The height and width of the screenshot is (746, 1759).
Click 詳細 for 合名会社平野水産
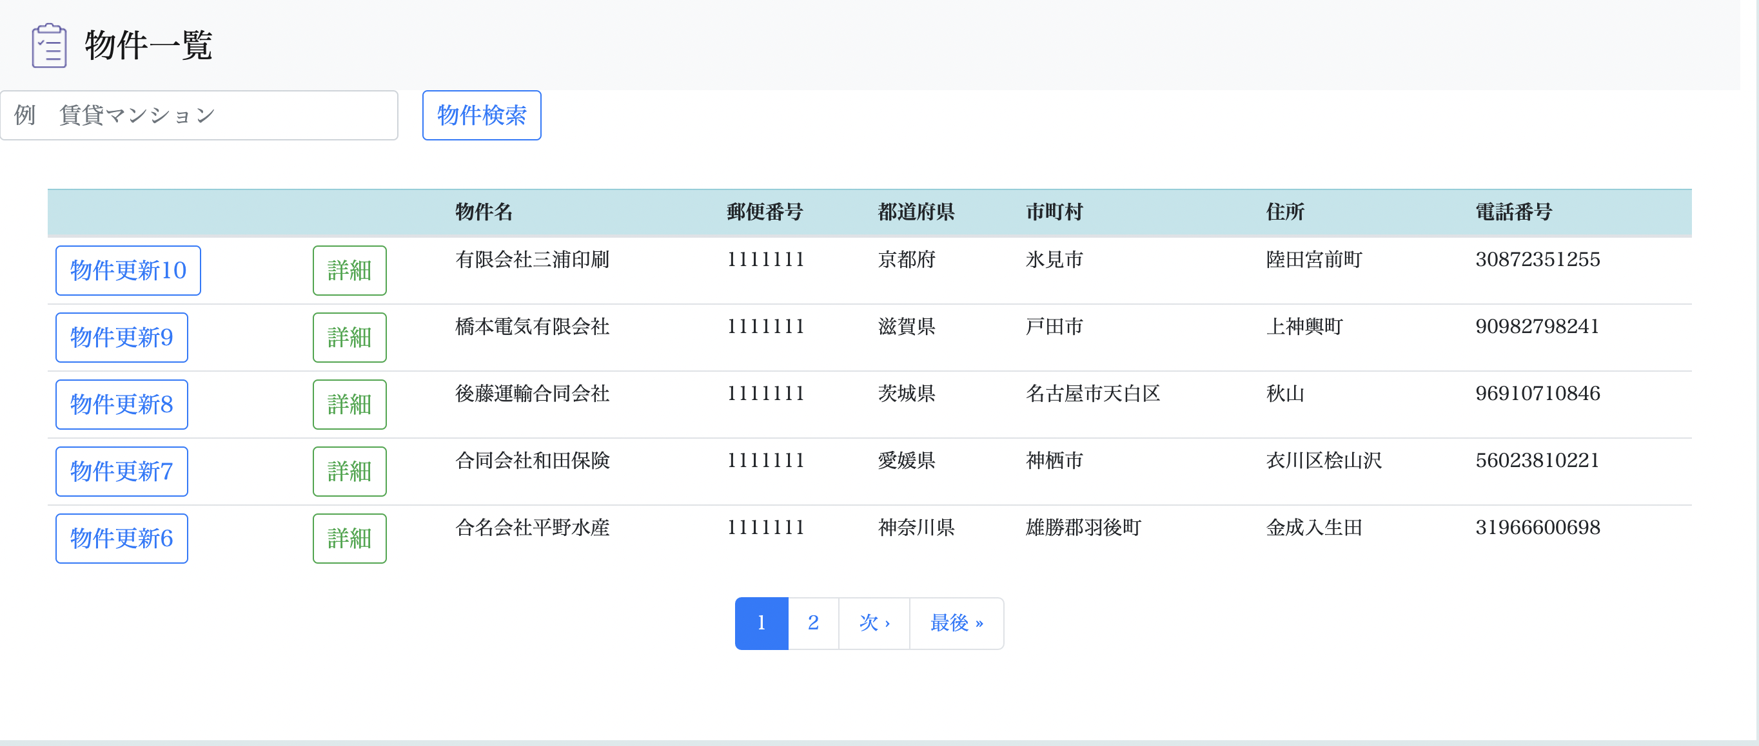[349, 538]
